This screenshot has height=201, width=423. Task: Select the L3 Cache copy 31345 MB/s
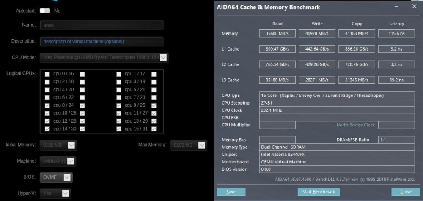click(357, 80)
